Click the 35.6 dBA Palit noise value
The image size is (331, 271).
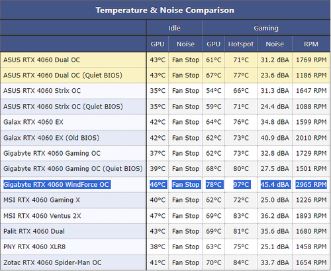coord(275,231)
